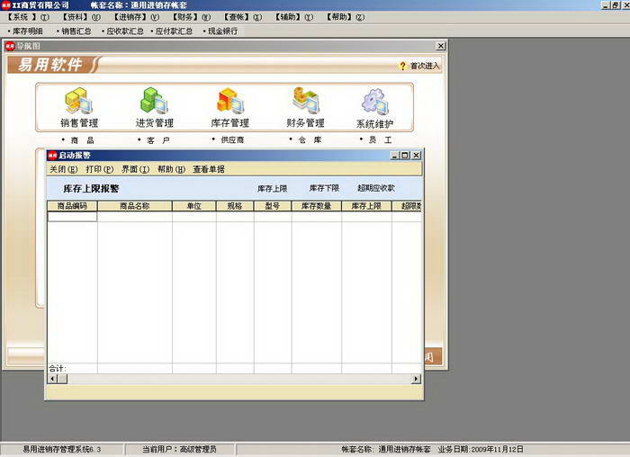Click the XX商贸有限公司 application title icon

coord(5,5)
